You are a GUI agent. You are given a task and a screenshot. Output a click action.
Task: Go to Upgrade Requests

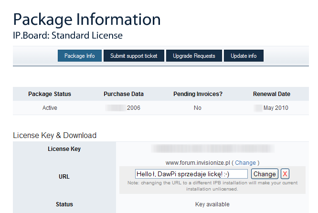194,56
